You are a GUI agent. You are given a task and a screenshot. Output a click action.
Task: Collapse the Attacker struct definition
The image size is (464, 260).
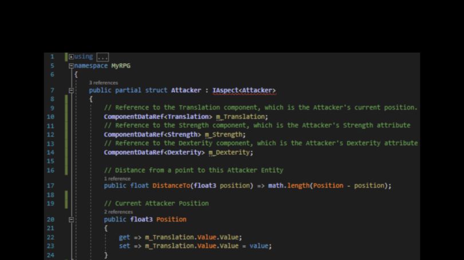coord(71,90)
